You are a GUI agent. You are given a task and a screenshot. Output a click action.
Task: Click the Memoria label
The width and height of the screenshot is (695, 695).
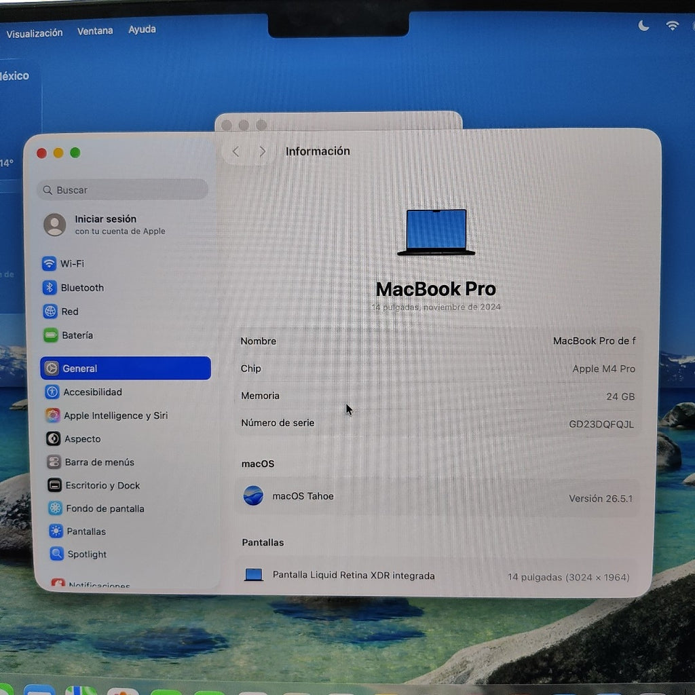(x=260, y=396)
